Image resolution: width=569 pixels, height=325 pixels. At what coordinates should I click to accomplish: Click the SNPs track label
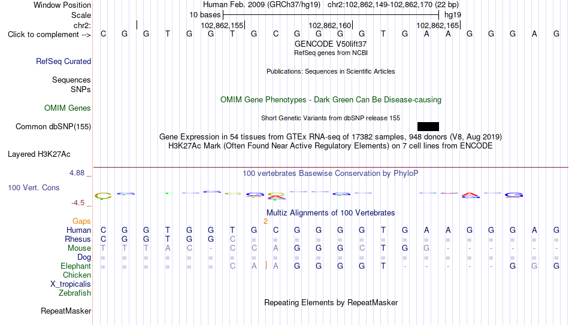point(81,89)
